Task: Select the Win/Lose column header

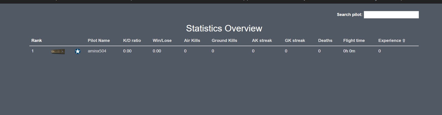Action: coord(162,40)
